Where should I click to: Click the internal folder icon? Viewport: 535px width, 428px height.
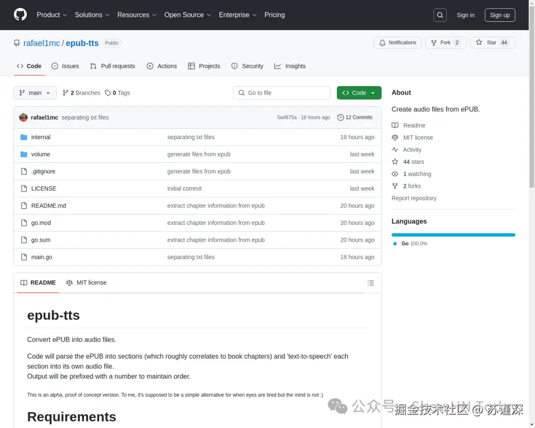24,137
